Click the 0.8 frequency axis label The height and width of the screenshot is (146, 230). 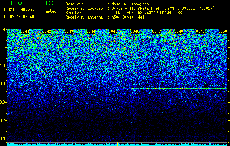point(3,102)
